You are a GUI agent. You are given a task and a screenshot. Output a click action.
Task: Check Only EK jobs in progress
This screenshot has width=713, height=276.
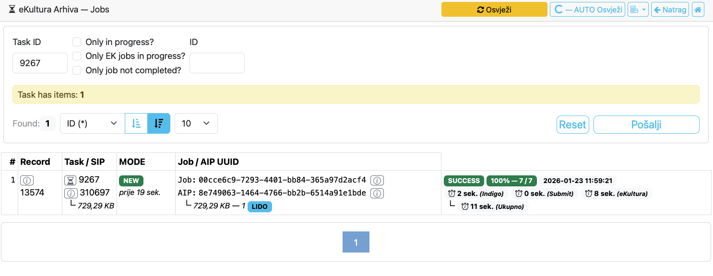(x=77, y=56)
